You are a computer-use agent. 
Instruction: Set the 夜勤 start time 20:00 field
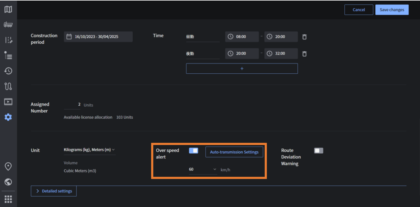click(242, 54)
